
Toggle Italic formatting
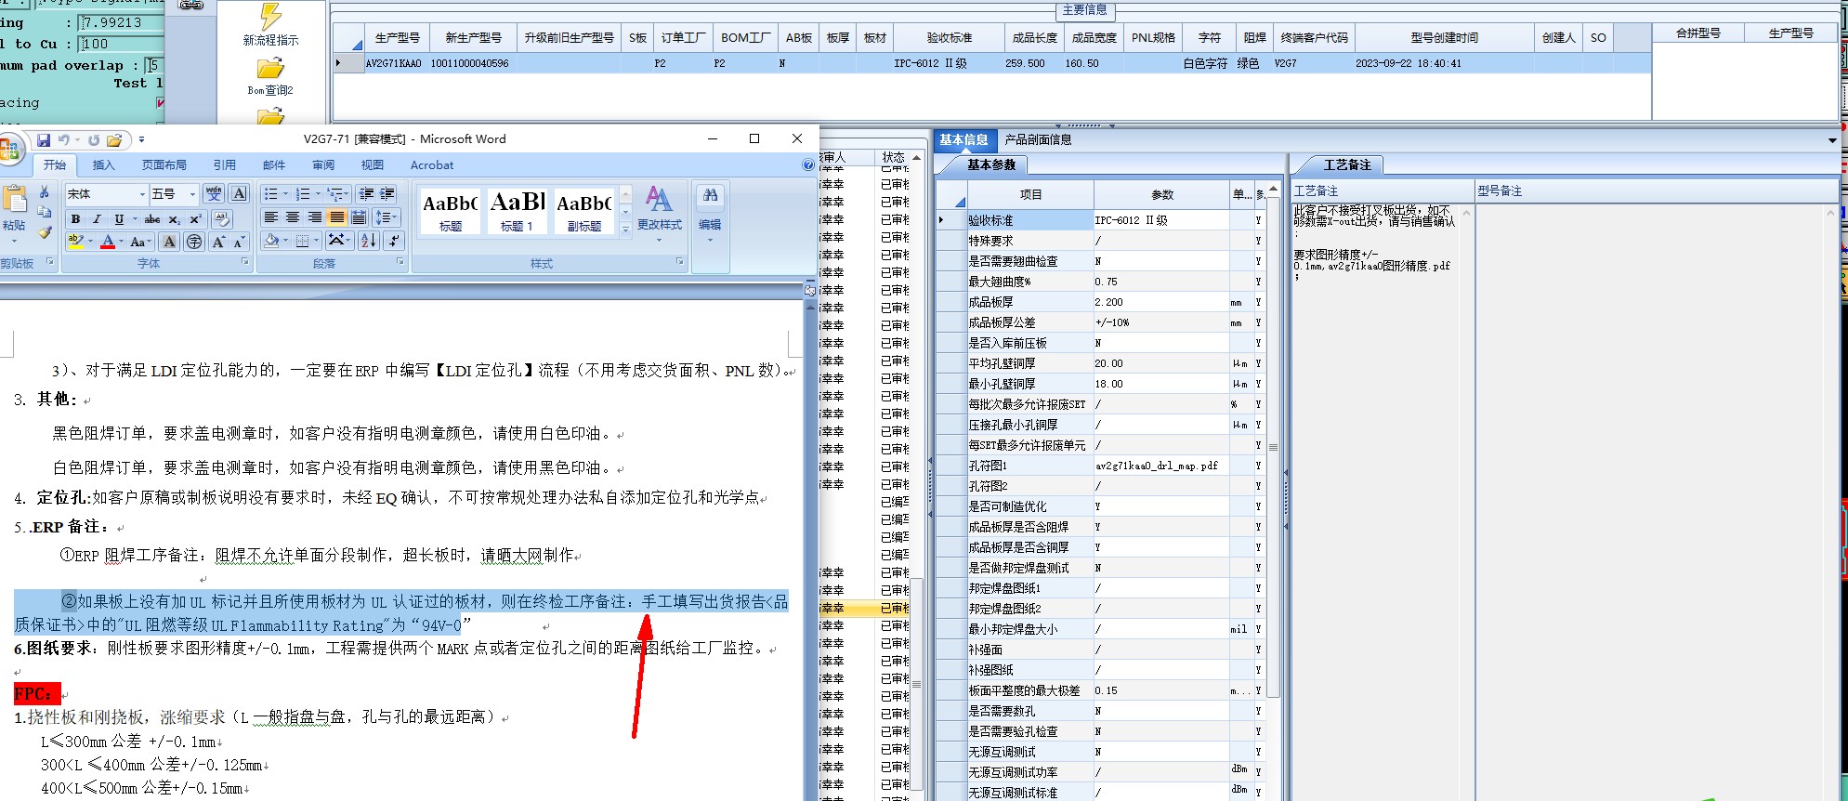point(97,219)
